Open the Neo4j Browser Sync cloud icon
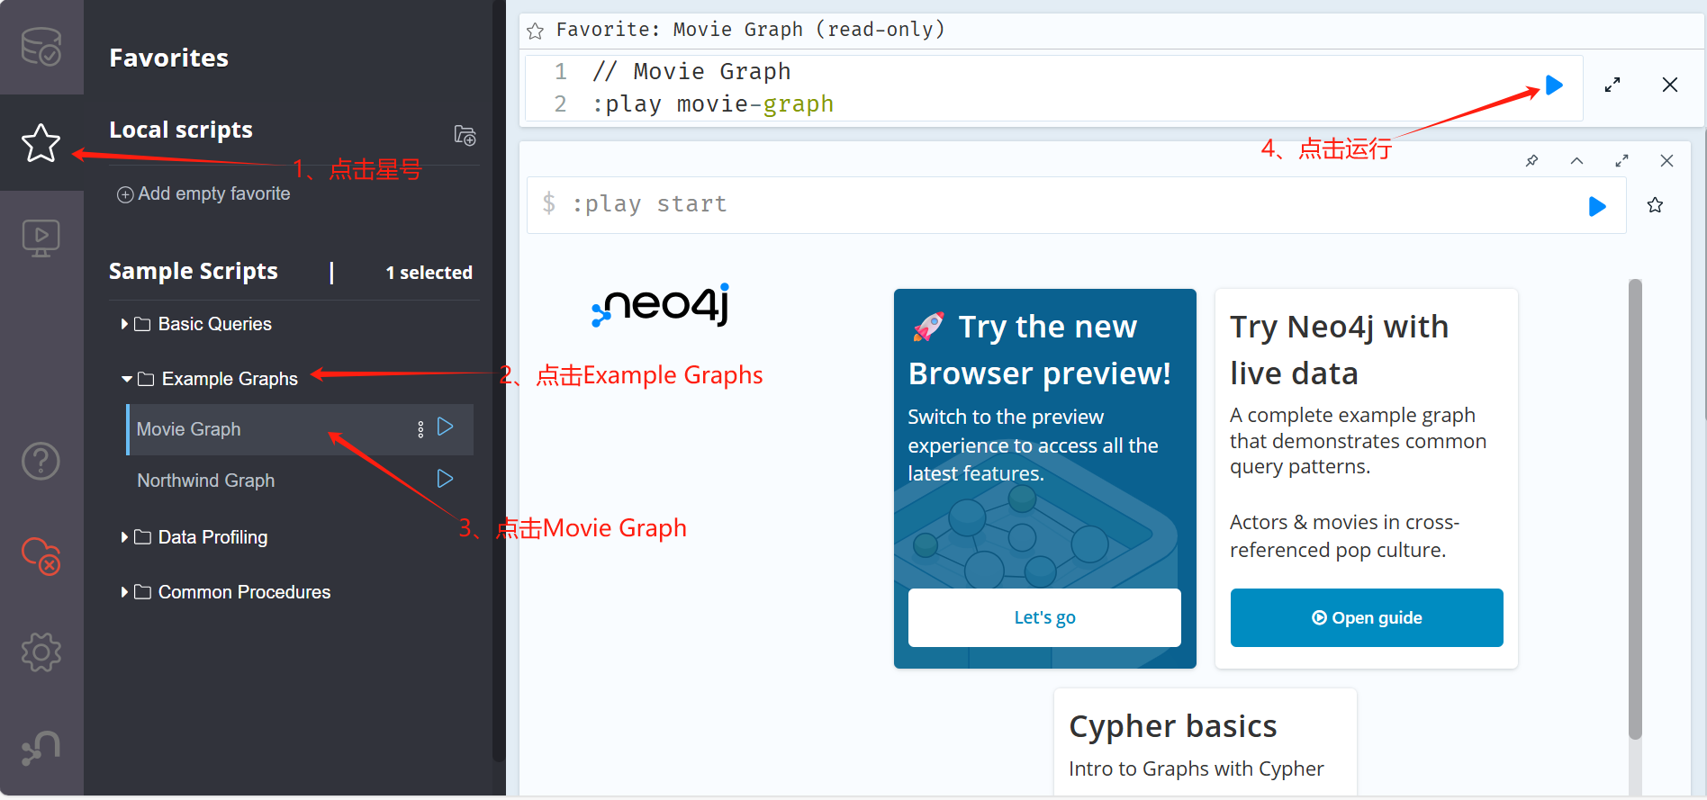Screen dimensions: 1707x800 click(41, 556)
